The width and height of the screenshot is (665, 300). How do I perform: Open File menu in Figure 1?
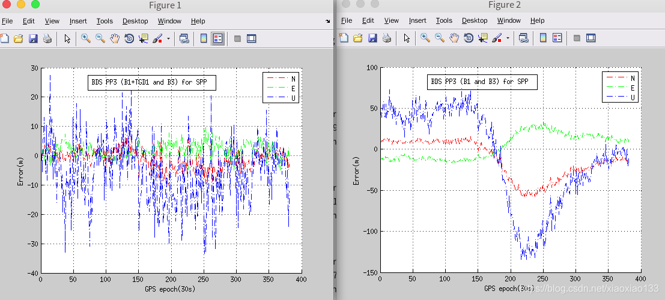(7, 21)
